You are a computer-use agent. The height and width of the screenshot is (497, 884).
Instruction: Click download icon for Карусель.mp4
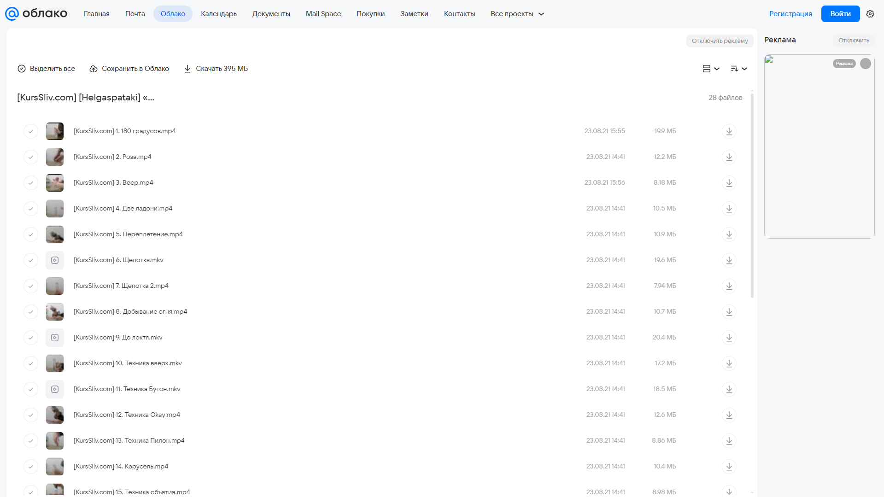[729, 467]
